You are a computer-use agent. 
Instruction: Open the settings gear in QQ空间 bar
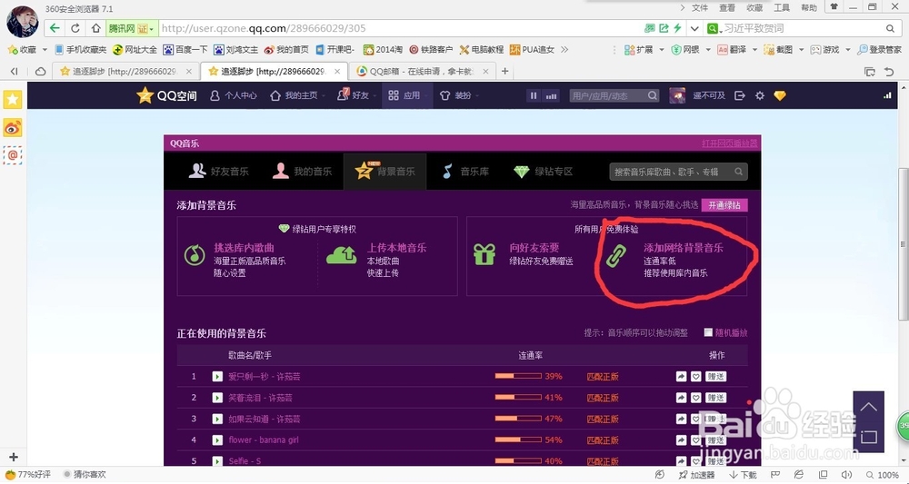pos(759,95)
